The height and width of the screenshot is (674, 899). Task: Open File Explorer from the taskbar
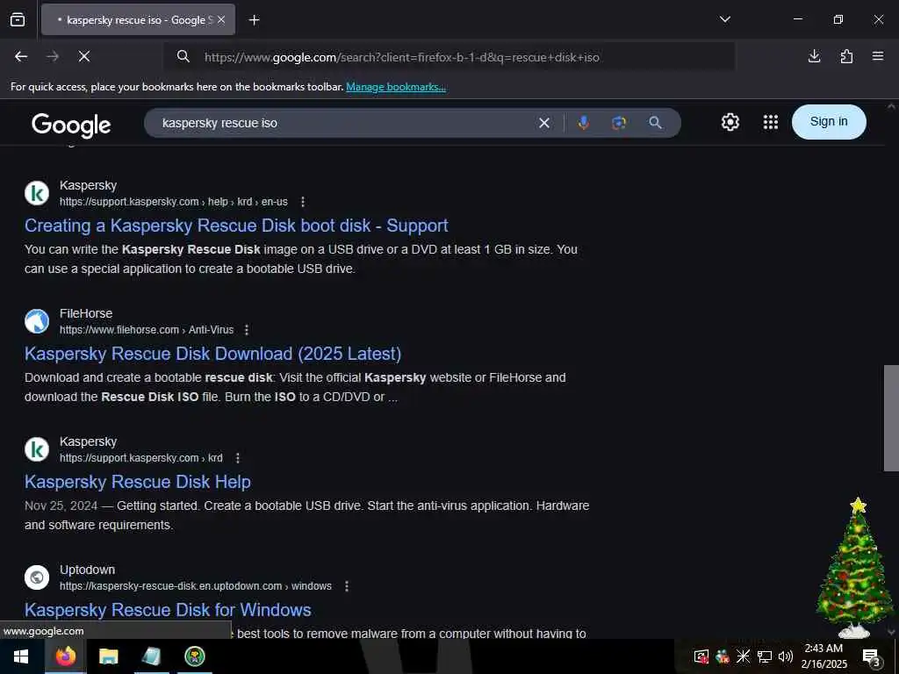(x=108, y=656)
